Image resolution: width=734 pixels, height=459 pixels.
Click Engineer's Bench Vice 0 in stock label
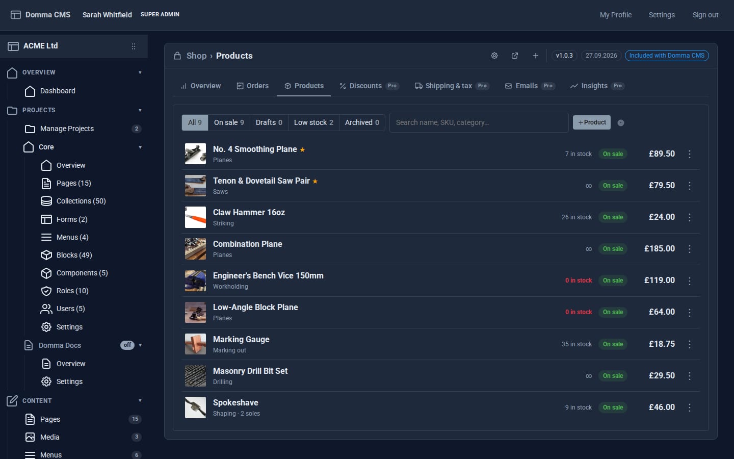(579, 280)
